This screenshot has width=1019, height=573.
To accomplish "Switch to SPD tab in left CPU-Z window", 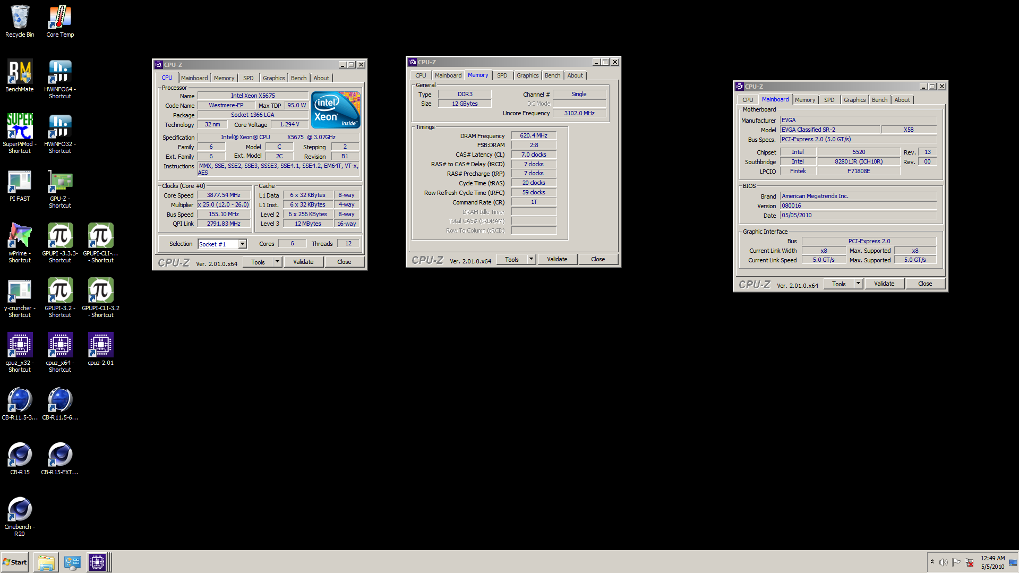I will coord(248,78).
